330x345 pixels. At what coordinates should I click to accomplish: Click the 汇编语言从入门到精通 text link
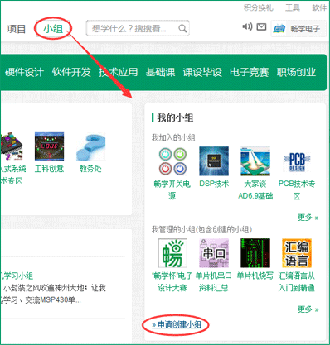pos(297,281)
